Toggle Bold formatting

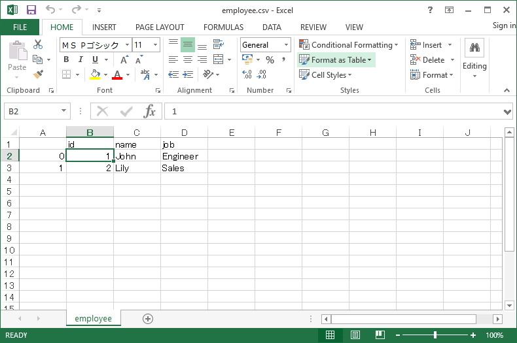(66, 59)
